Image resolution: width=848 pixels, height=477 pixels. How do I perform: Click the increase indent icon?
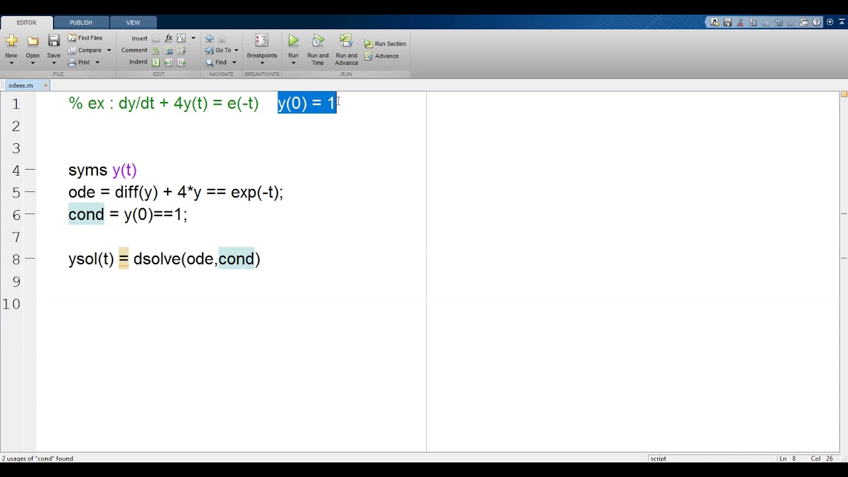pyautogui.click(x=168, y=62)
